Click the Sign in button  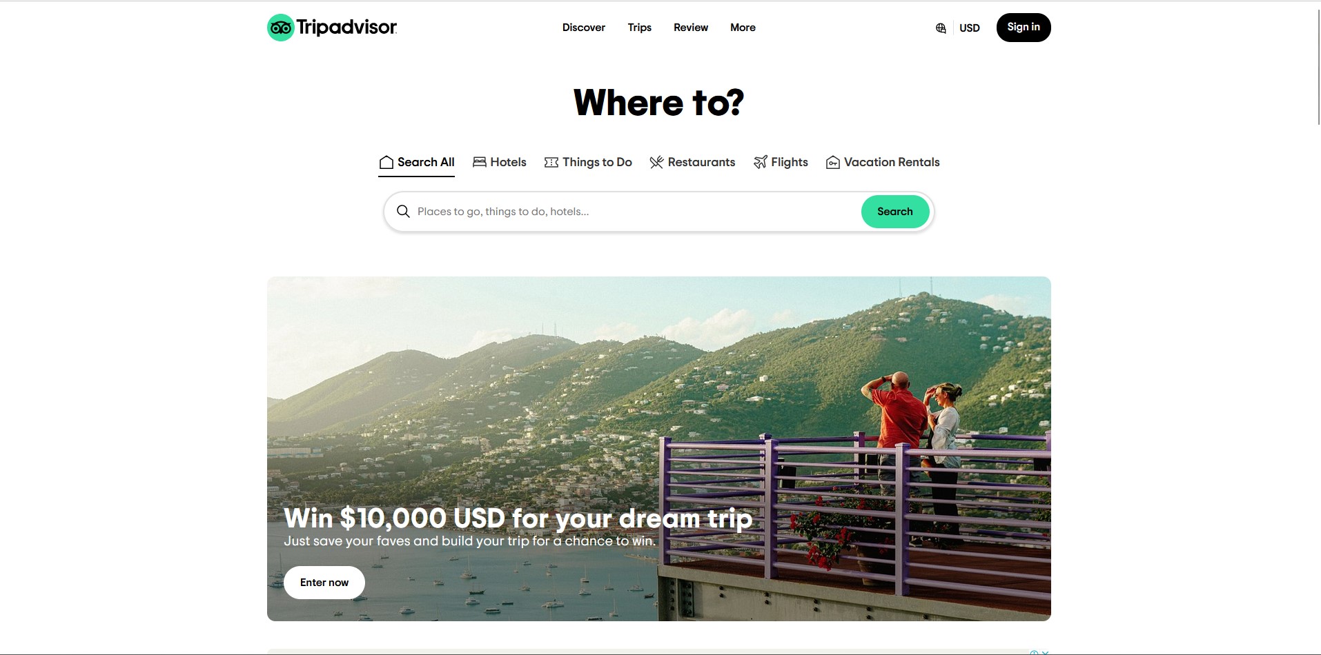(1024, 28)
